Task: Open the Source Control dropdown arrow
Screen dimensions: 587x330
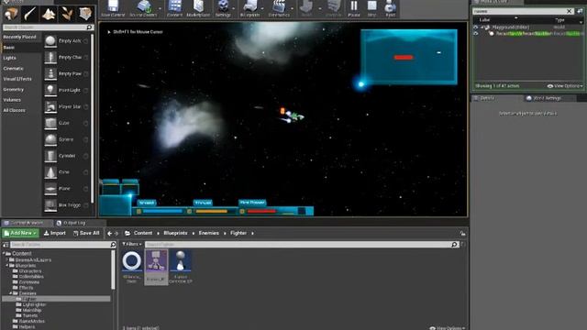Action: coord(160,8)
